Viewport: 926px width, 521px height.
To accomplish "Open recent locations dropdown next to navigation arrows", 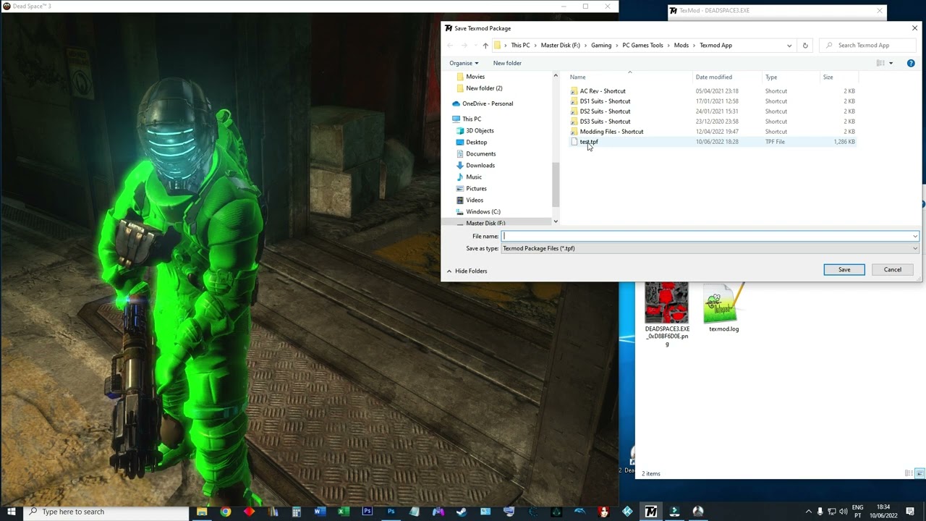I will [475, 46].
